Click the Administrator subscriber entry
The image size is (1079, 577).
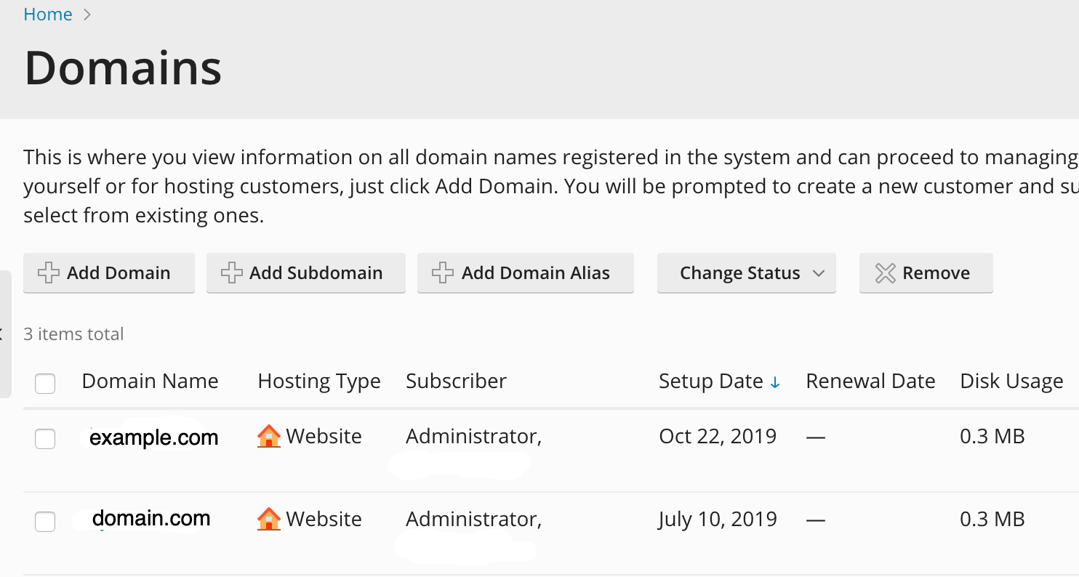473,435
